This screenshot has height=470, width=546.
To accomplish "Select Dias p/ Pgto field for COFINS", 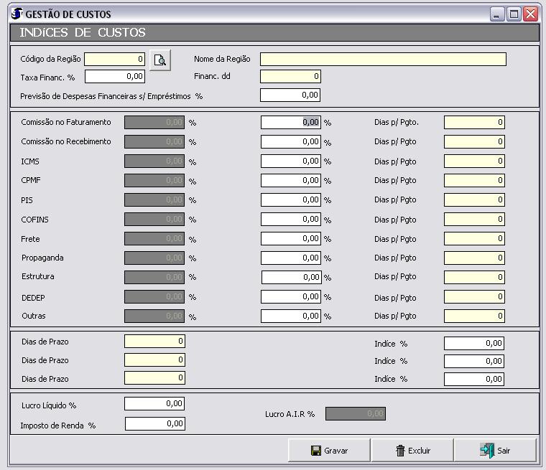I will (x=474, y=220).
